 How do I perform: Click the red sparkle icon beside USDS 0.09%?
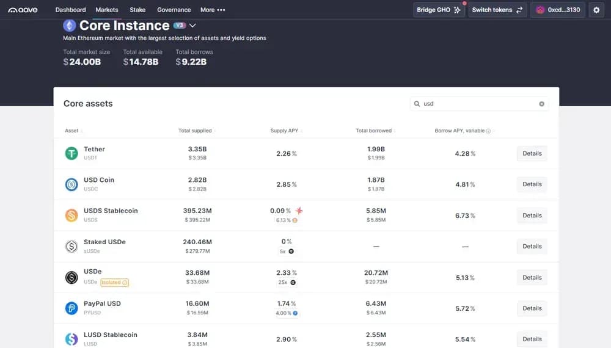[299, 211]
